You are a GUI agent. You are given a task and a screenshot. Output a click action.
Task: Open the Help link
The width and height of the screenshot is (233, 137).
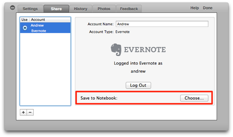point(194,8)
